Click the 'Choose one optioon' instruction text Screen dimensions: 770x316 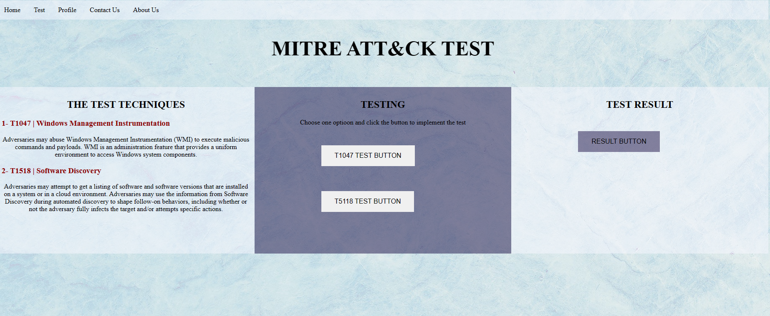click(x=383, y=122)
